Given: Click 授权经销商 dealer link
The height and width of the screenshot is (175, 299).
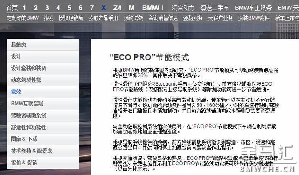Looking at the screenshot, I should [x=71, y=18].
